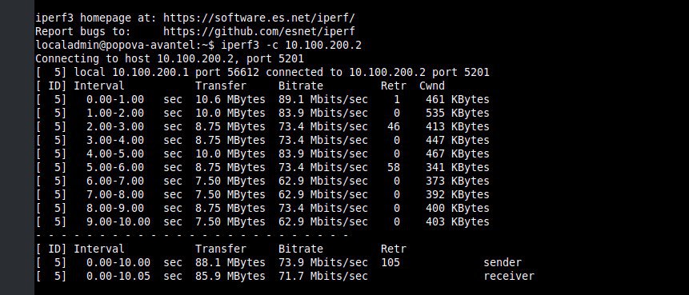The image size is (689, 295).
Task: Click the 373 KBytes Cwnd value
Action: [x=458, y=181]
